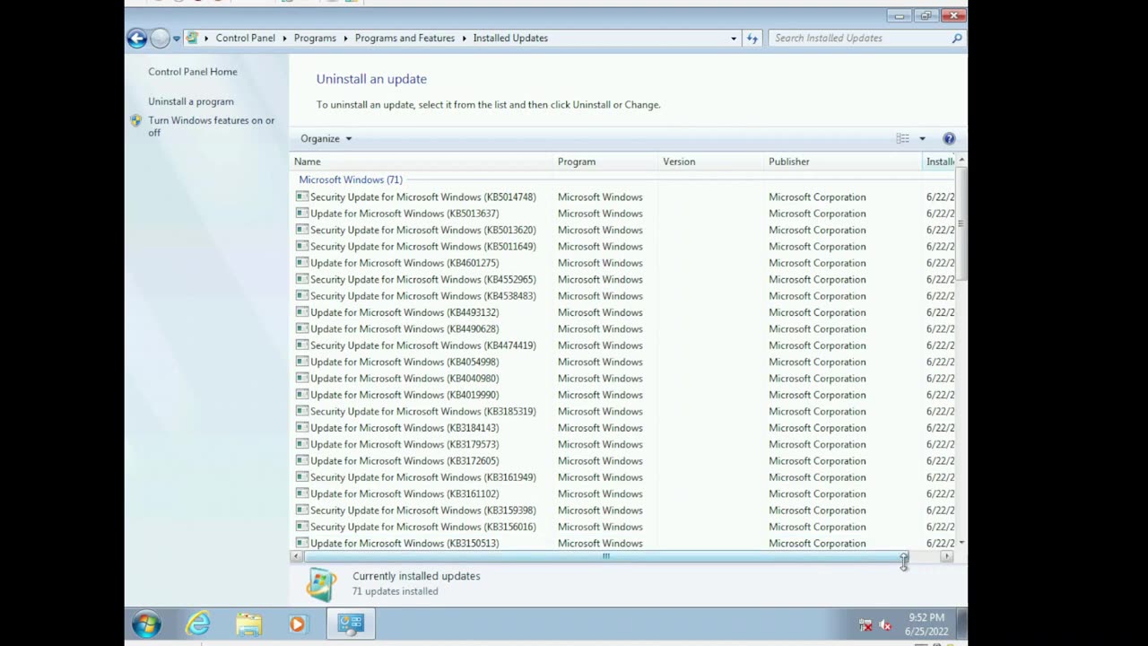
Task: Click the horizontal scrollbar left arrow
Action: [x=297, y=556]
